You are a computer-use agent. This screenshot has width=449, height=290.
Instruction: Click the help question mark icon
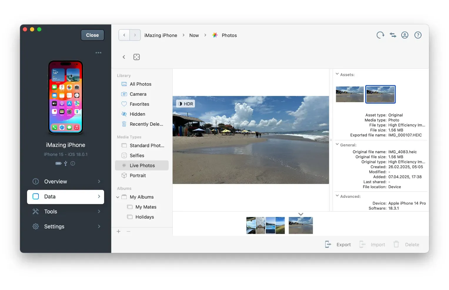click(418, 35)
